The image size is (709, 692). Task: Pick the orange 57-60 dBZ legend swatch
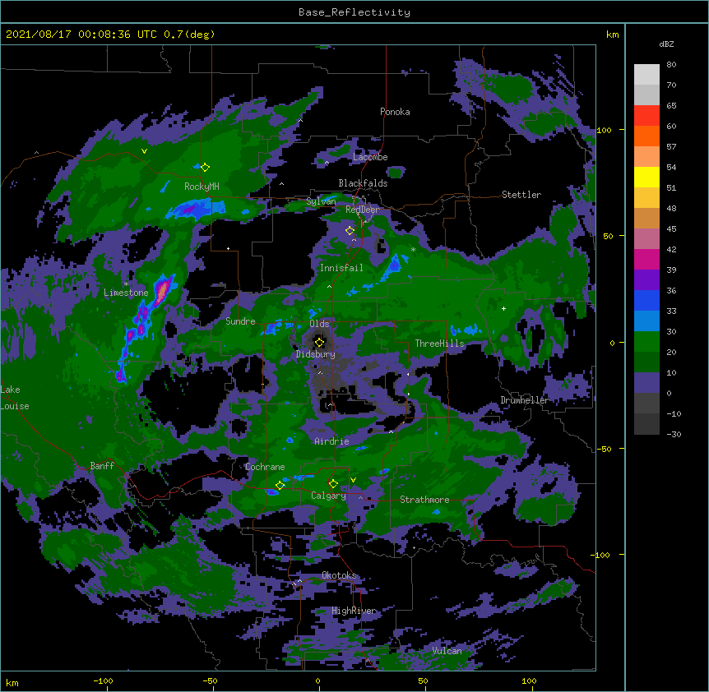click(646, 136)
